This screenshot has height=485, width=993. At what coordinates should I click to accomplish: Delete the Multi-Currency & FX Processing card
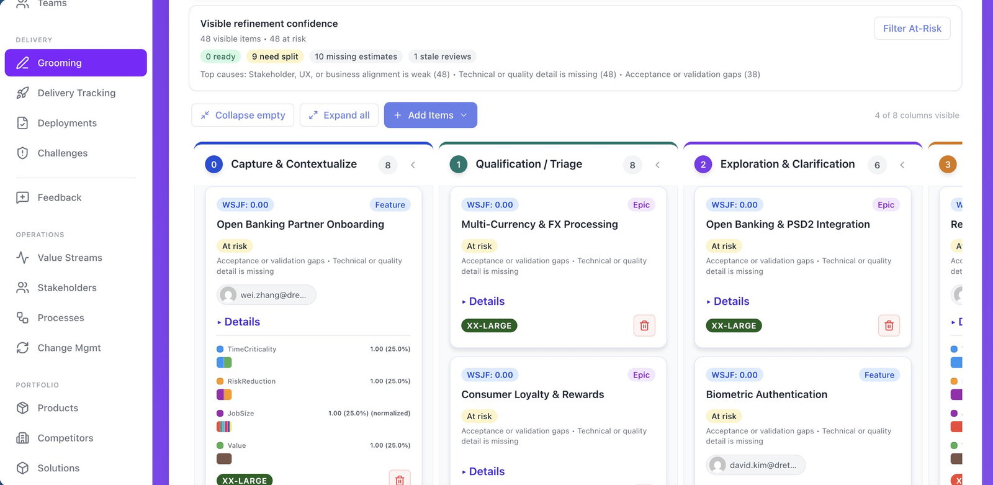[x=644, y=325]
